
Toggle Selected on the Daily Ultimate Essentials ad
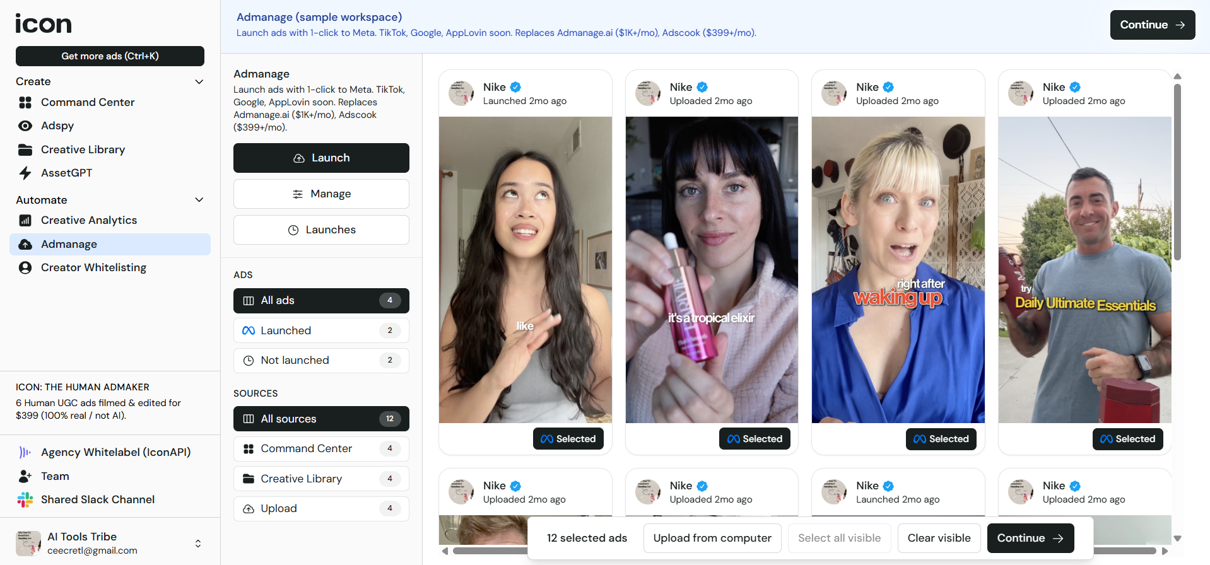(1128, 439)
